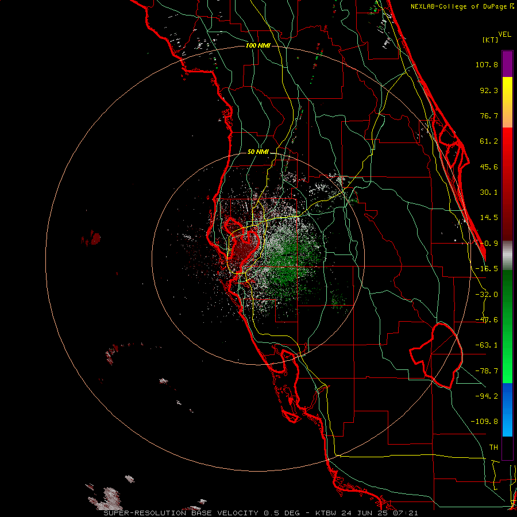Click the [KT] units label

[490, 40]
